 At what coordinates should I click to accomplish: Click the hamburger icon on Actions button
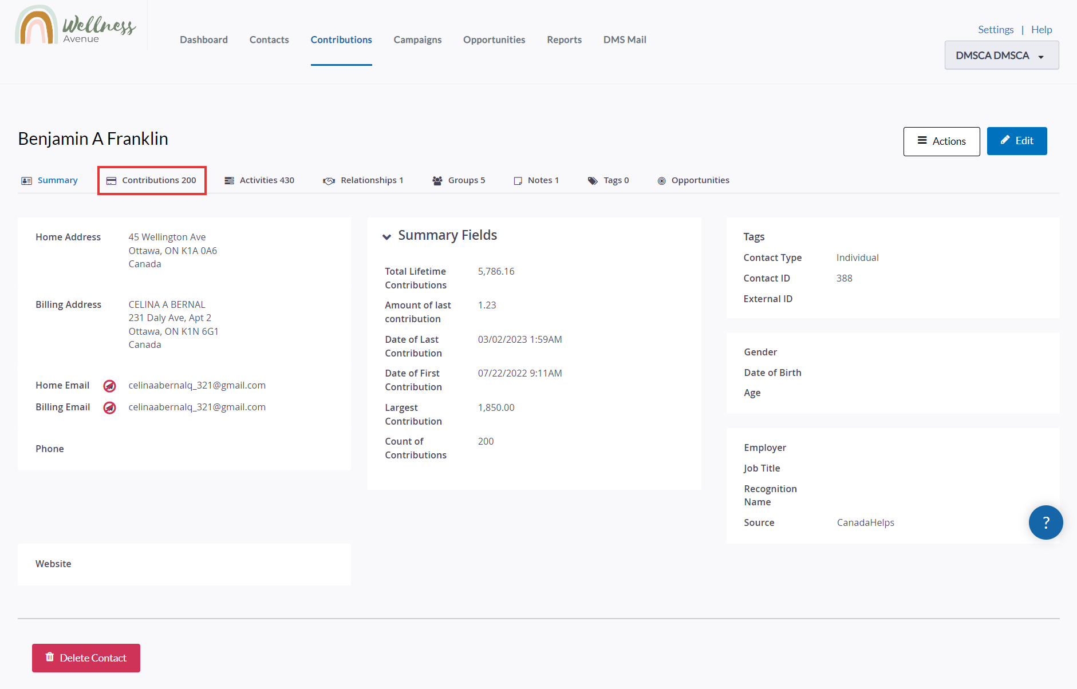click(x=922, y=140)
